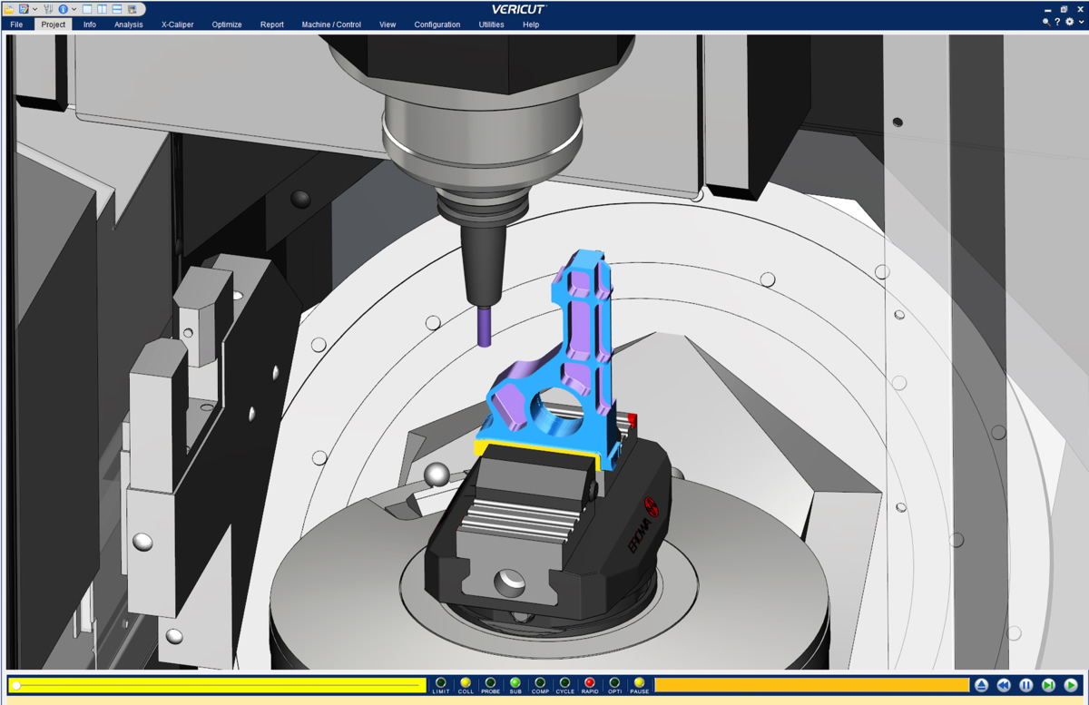Click the purple cutting tool in viewport
Viewport: 1089px width, 705px height.
[x=485, y=327]
